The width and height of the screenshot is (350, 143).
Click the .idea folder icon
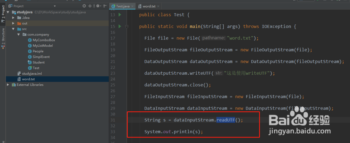19,18
